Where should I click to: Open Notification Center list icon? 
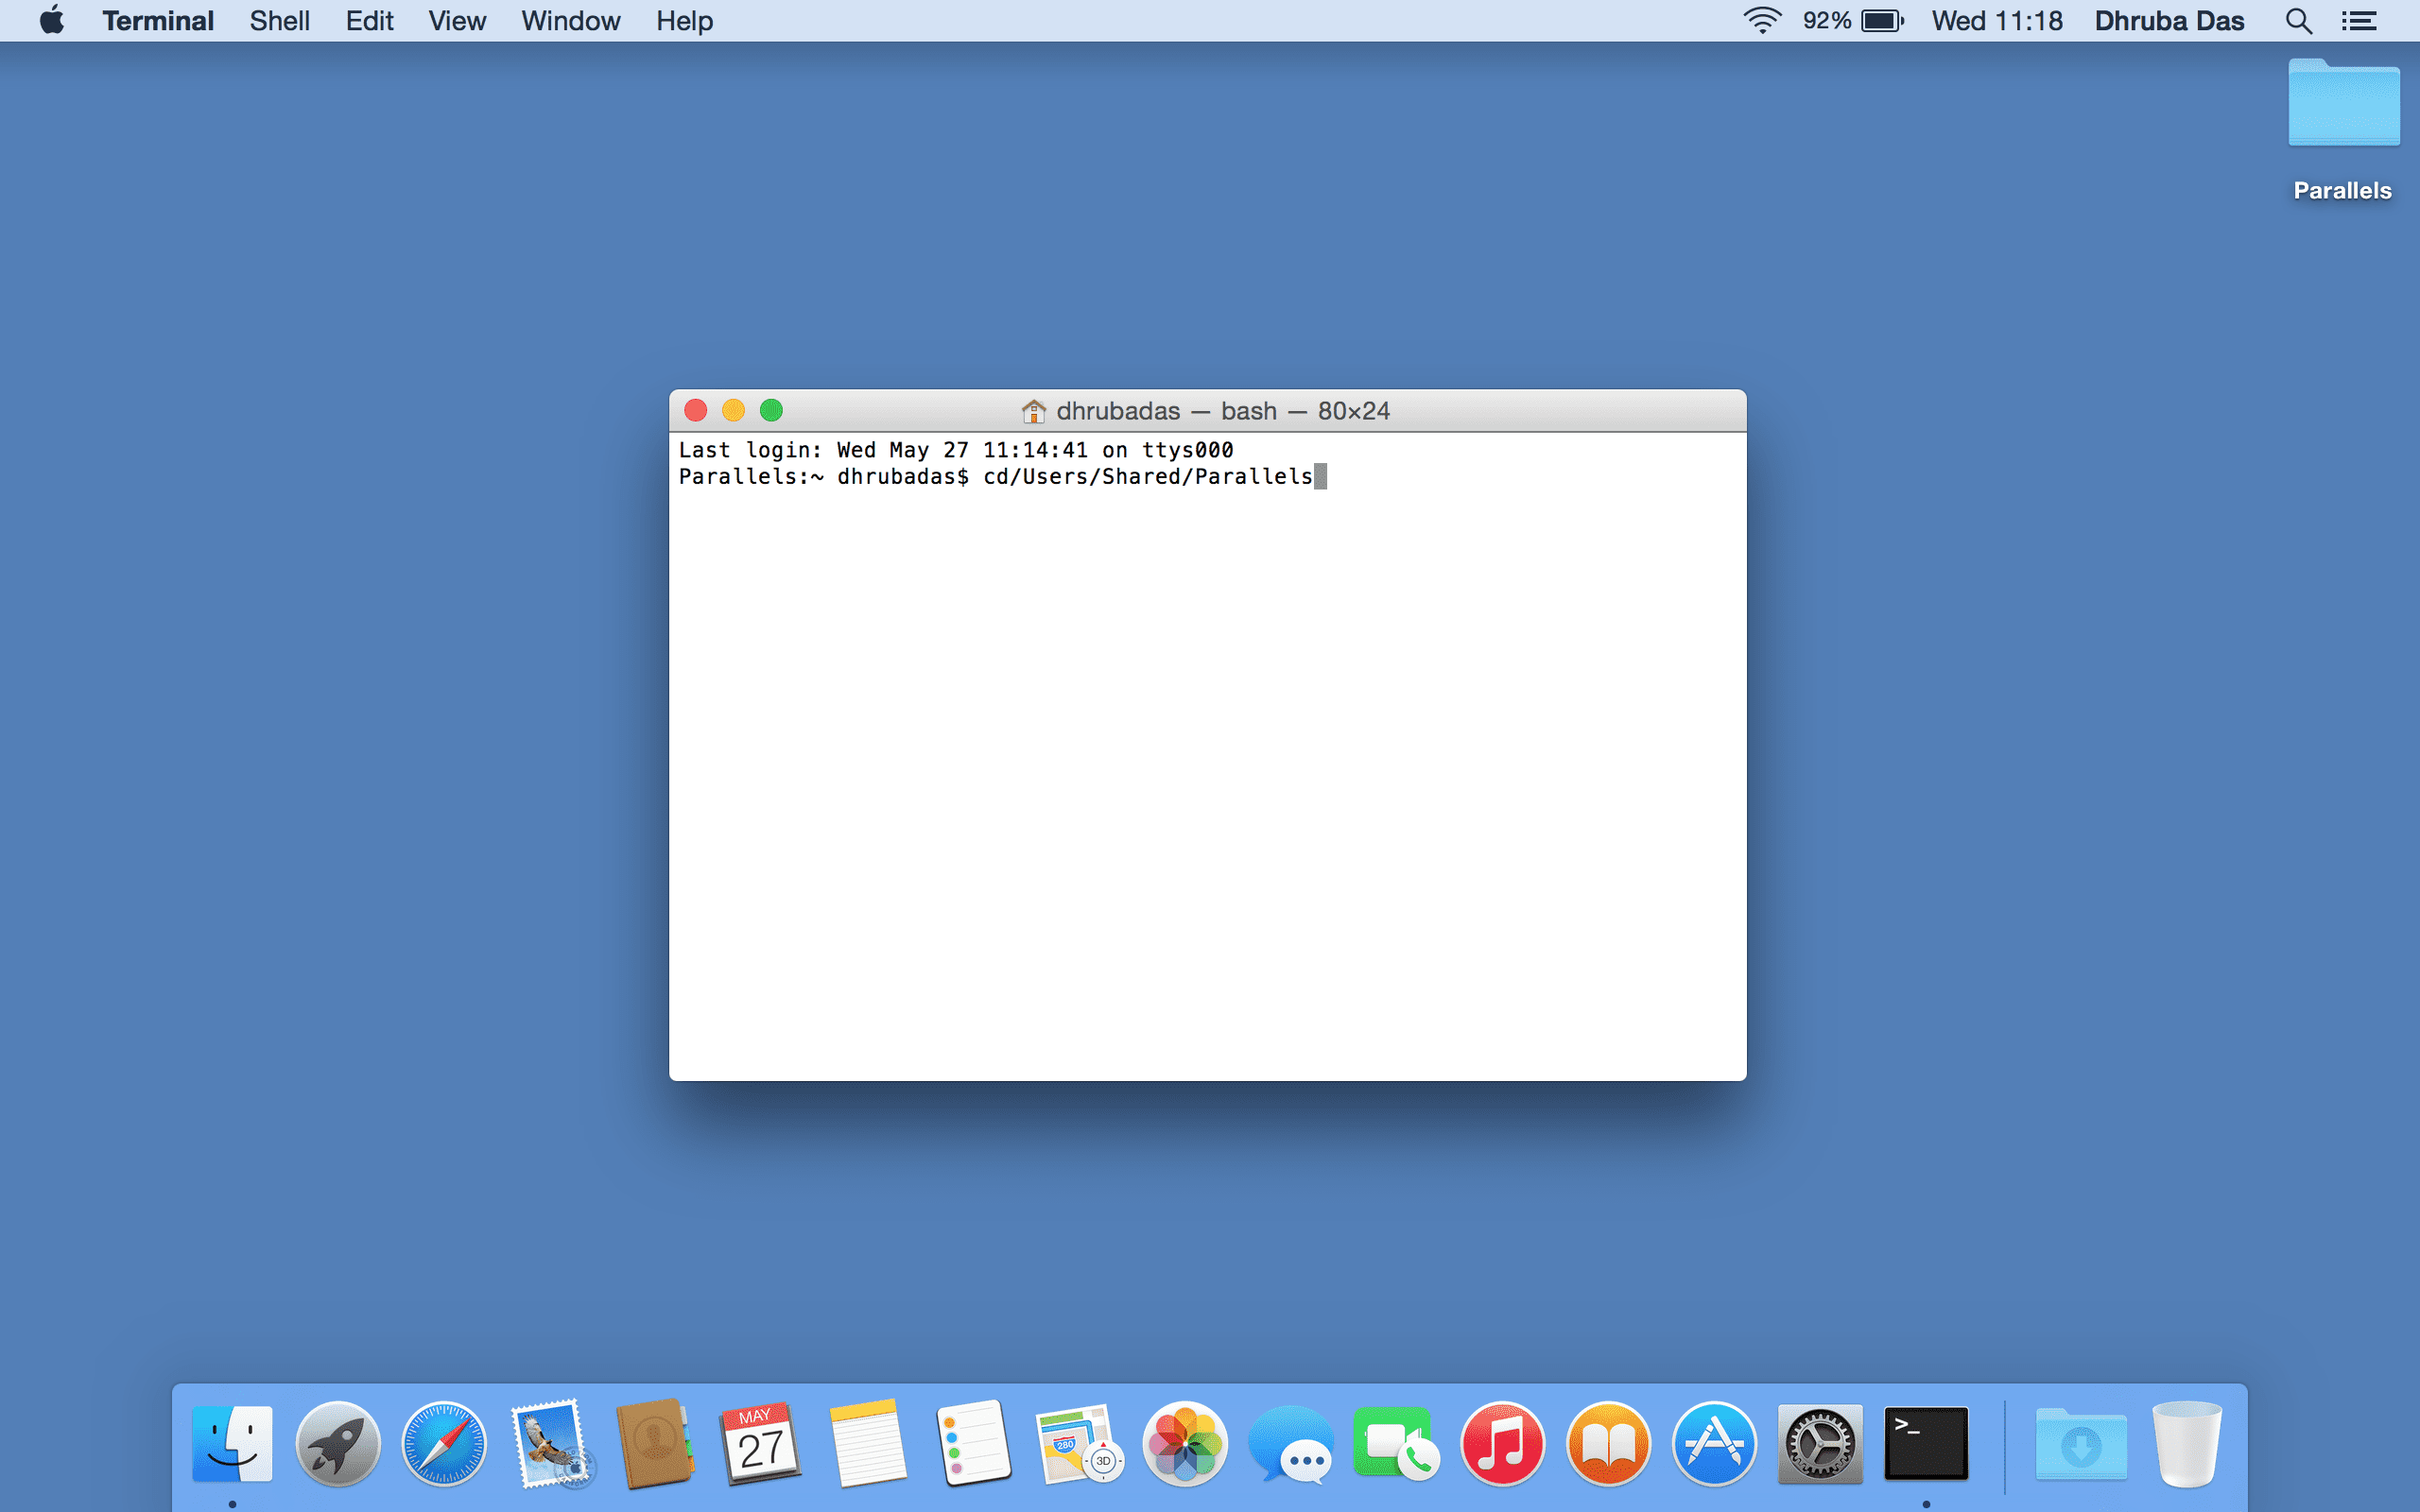pyautogui.click(x=2359, y=21)
